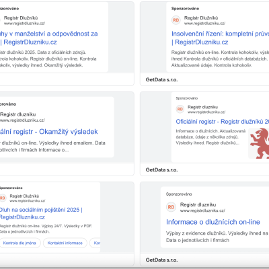Open 'Insolvenční řízení: kompletní průvodce' headline link

(220, 38)
